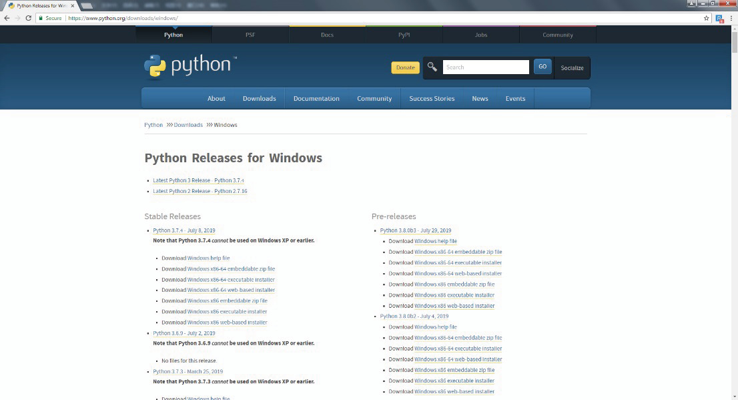Open Latest Python 2 Release - Python 2.7.16

pyautogui.click(x=200, y=191)
